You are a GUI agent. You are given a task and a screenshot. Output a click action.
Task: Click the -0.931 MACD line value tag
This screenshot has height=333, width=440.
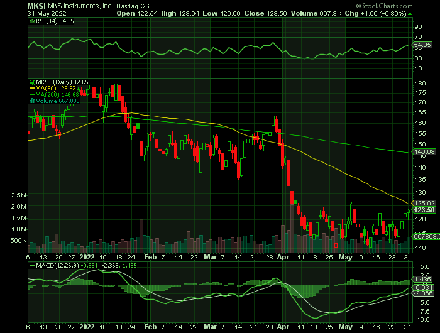[x=424, y=288]
